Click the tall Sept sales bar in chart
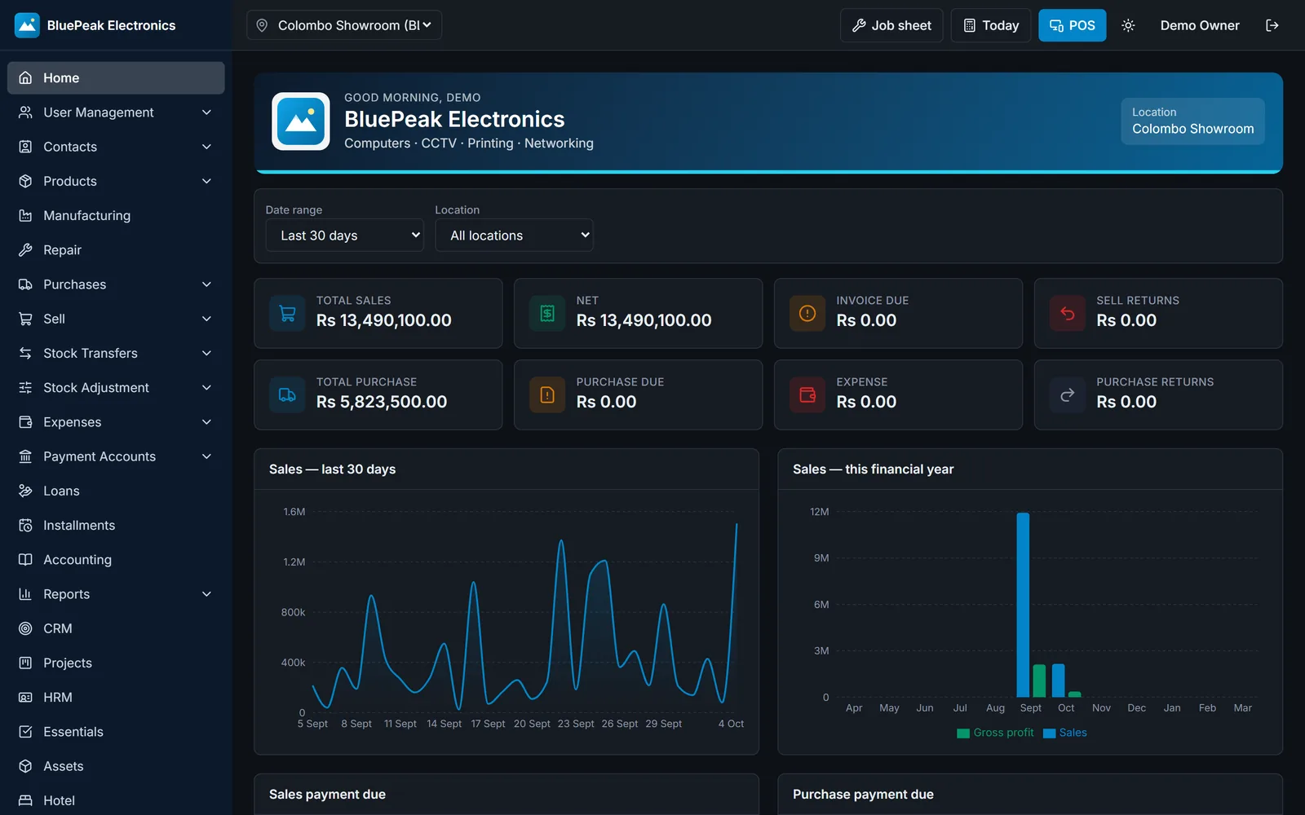The width and height of the screenshot is (1305, 815). click(x=1023, y=605)
